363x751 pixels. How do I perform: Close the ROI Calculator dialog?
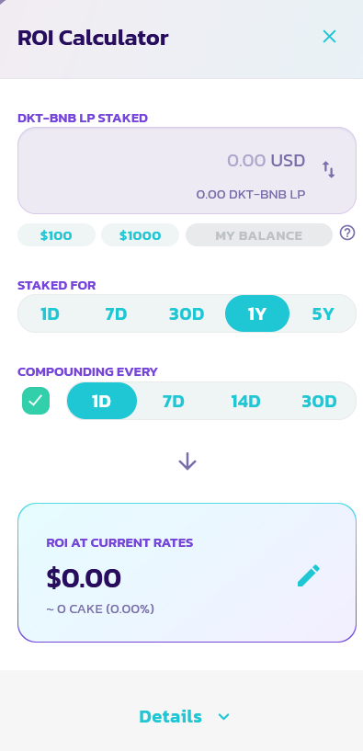coord(329,37)
